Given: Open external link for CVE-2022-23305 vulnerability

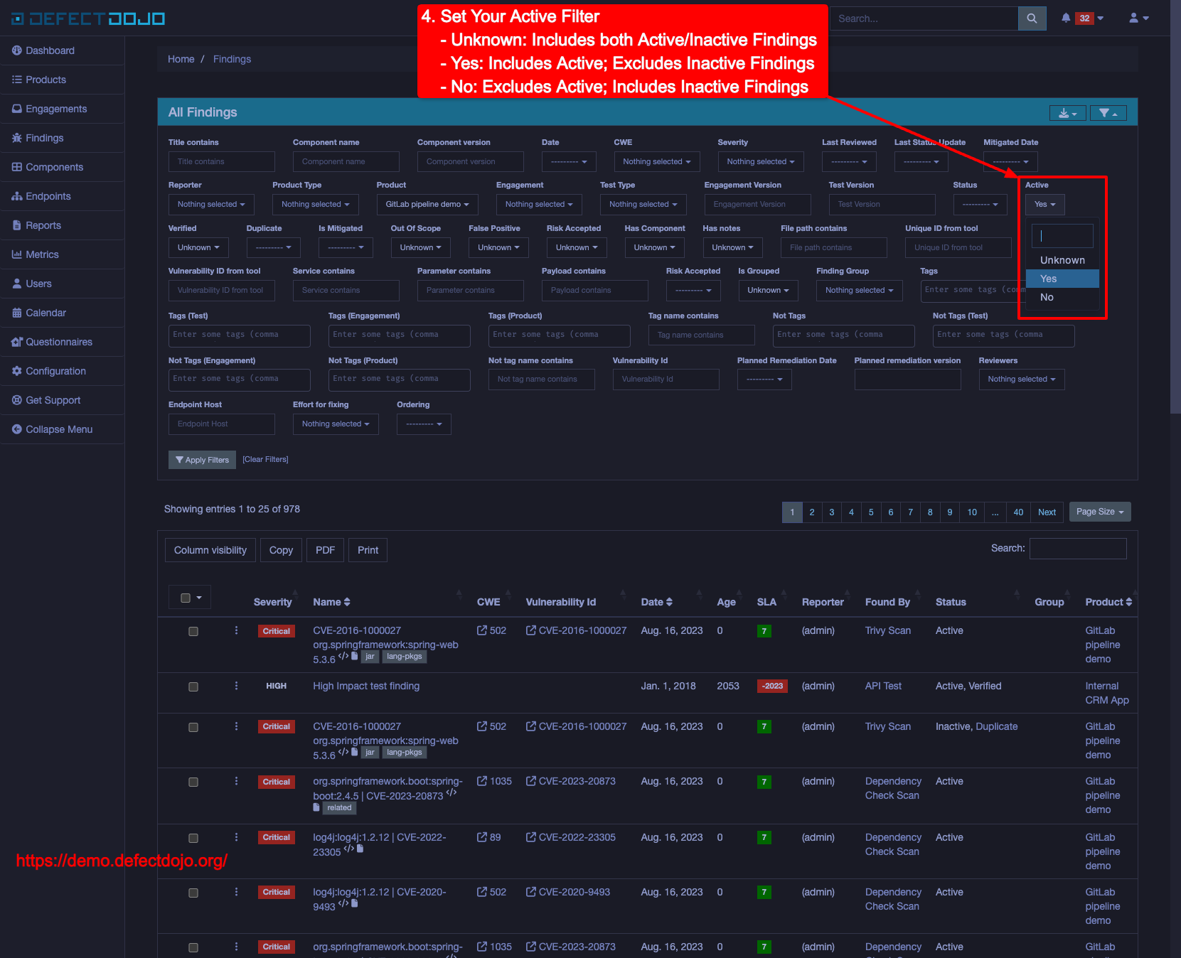Looking at the screenshot, I should coord(531,837).
